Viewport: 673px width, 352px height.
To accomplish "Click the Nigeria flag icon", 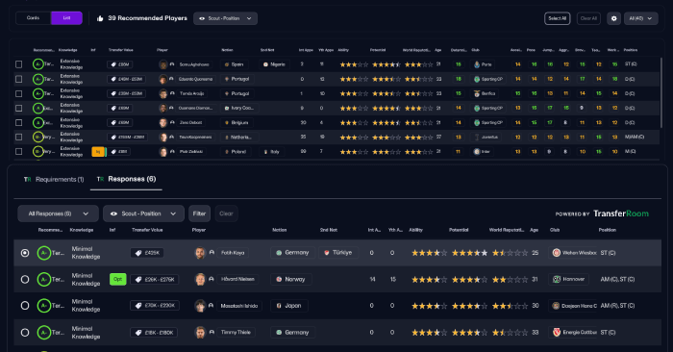I will (x=265, y=64).
